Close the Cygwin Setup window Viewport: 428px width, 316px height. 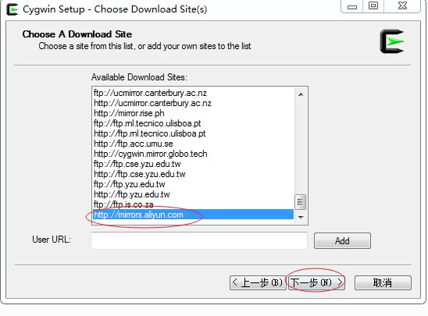[x=402, y=6]
